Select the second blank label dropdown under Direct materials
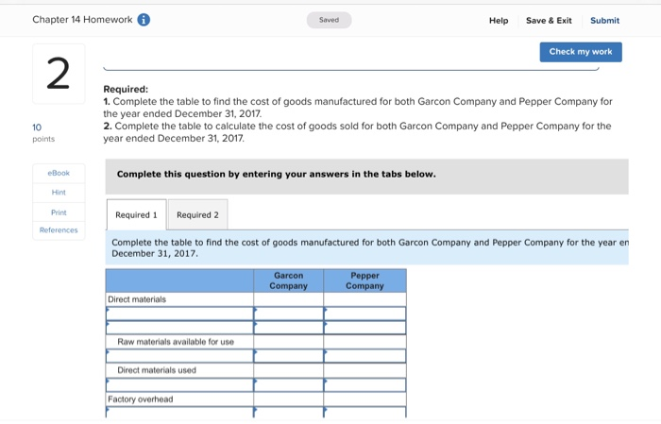Screen dimensions: 661x424 (x=179, y=328)
